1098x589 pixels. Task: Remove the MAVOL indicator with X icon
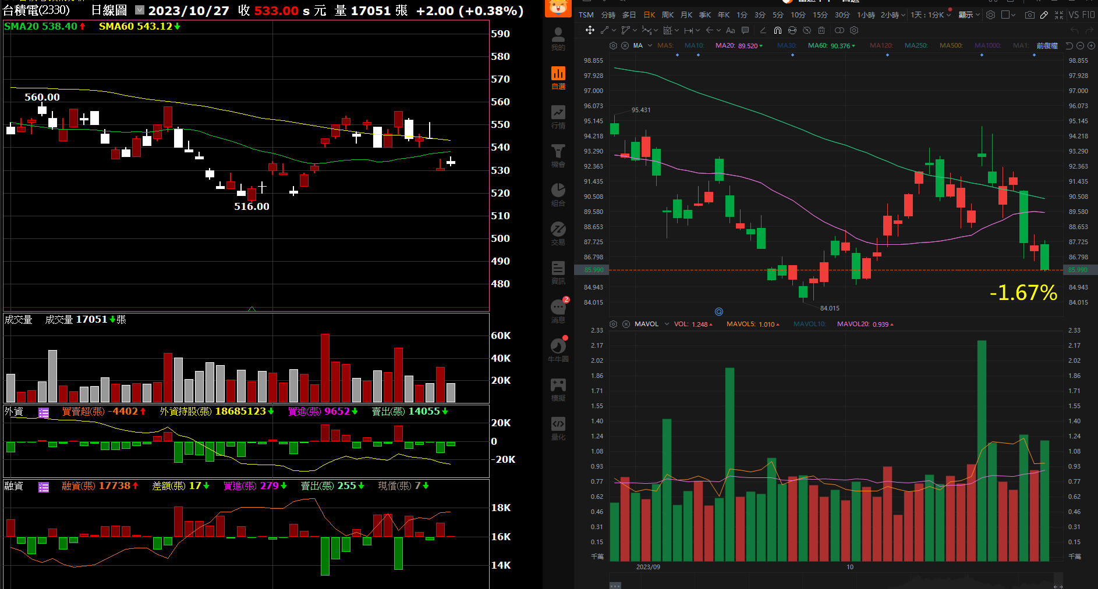[x=626, y=324]
